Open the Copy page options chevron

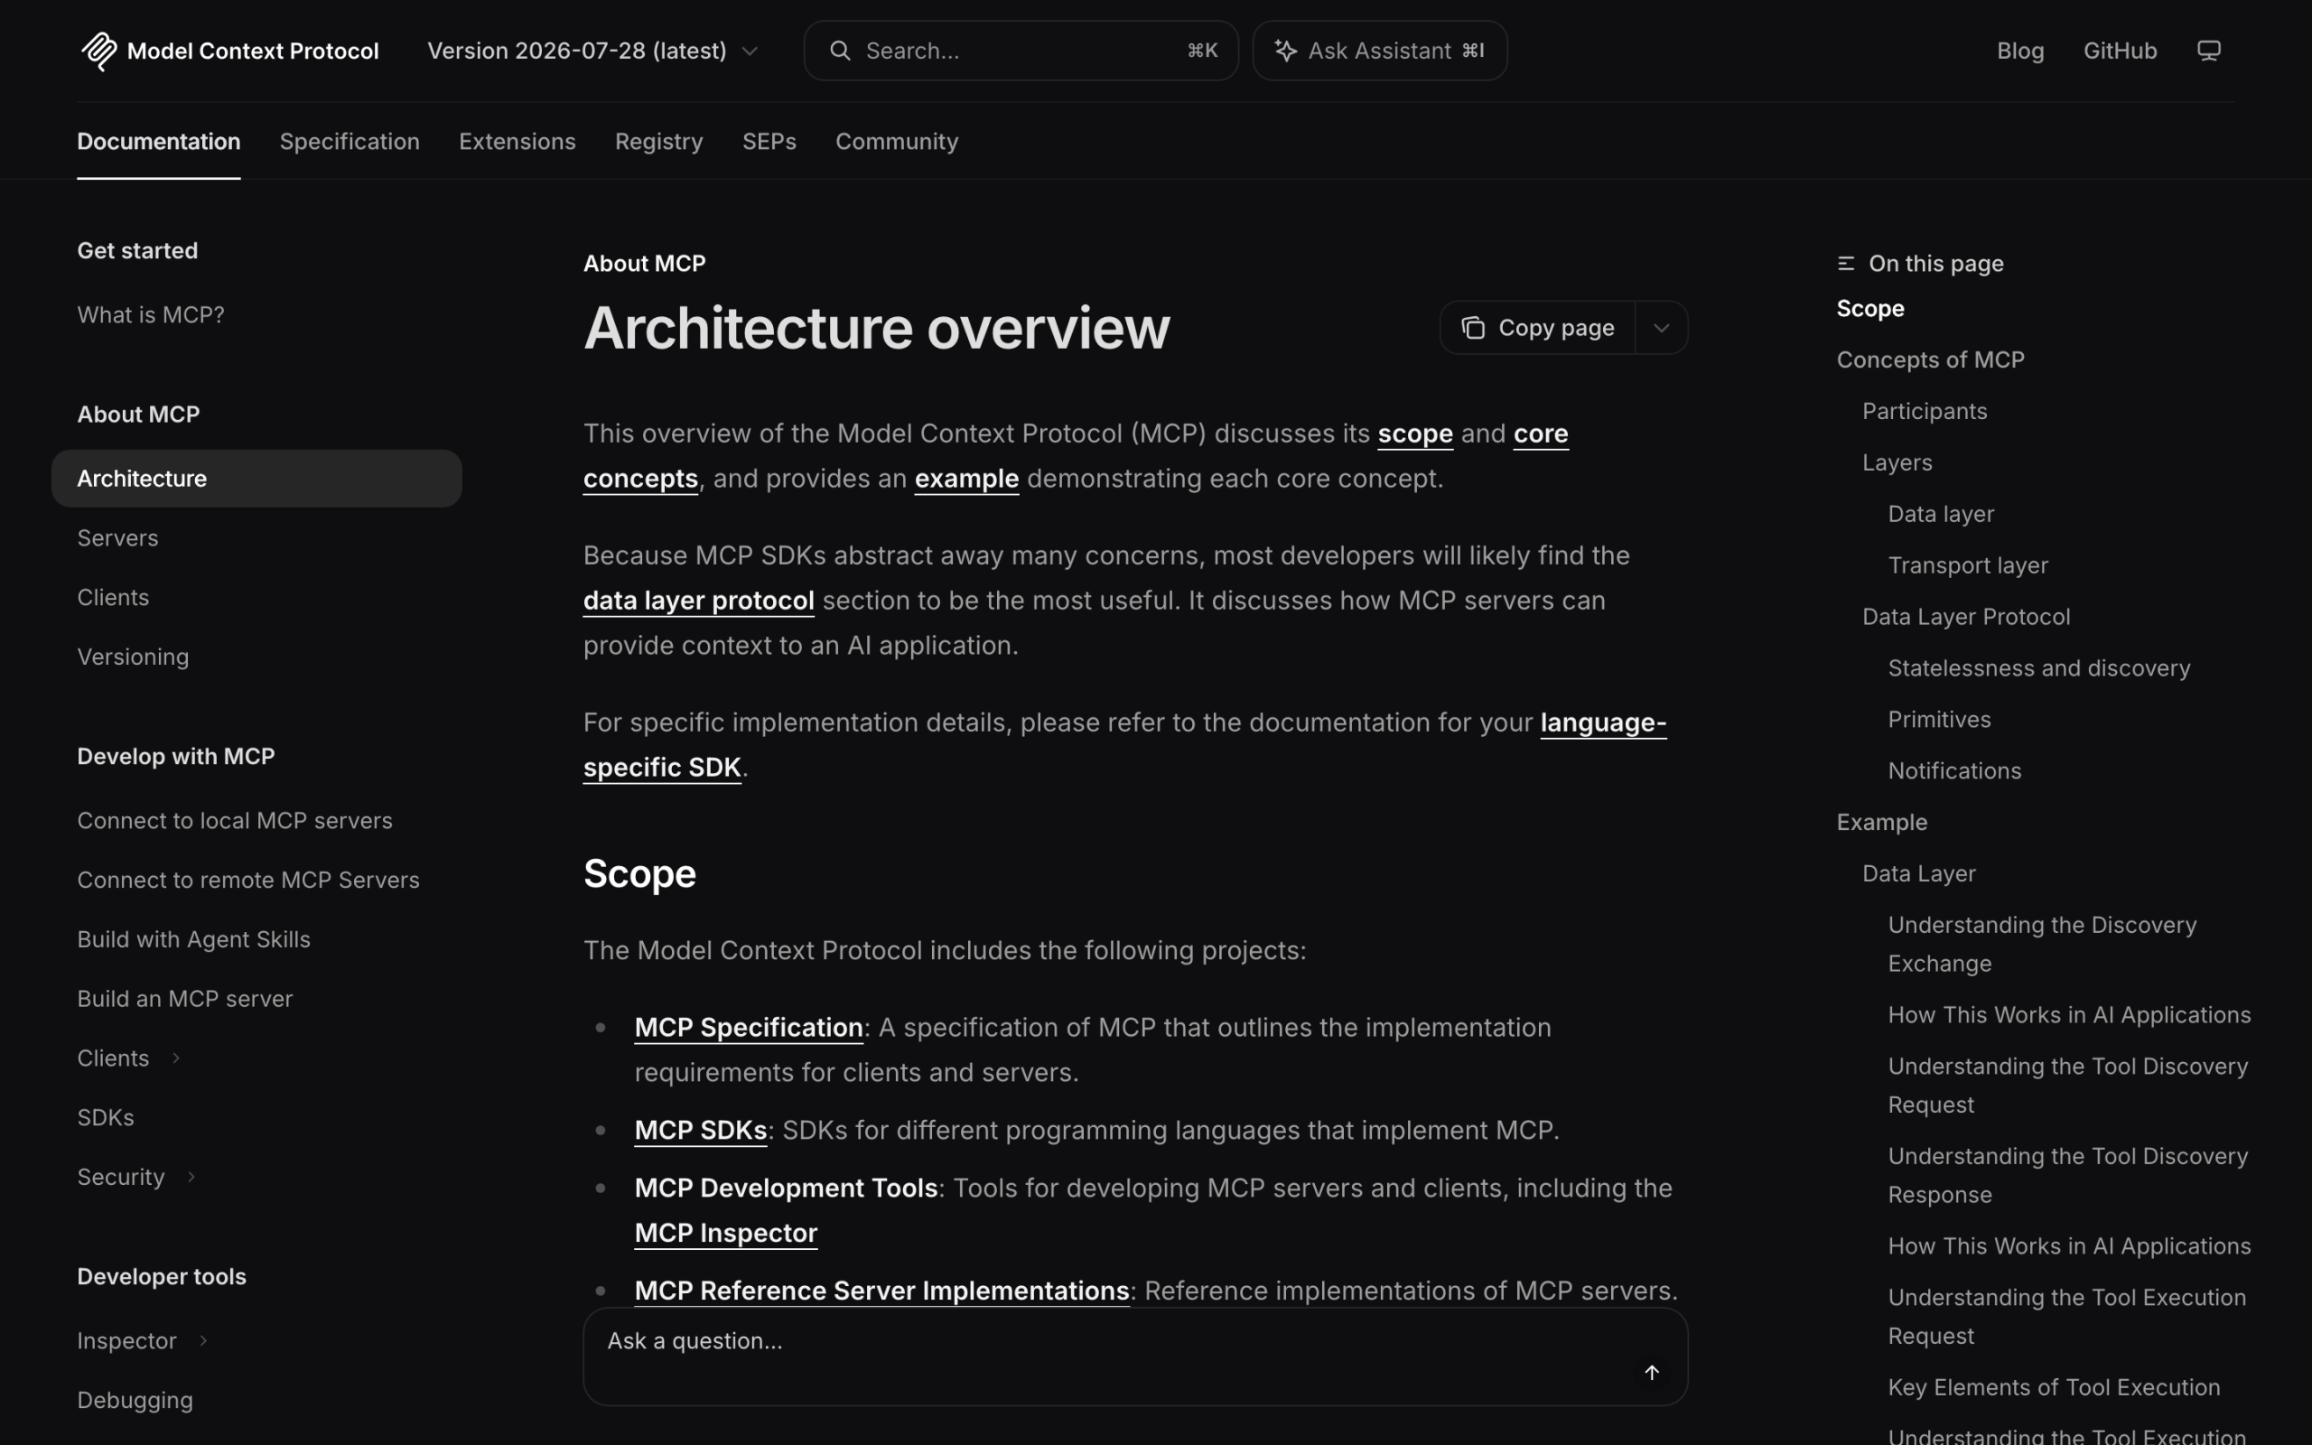pos(1661,328)
